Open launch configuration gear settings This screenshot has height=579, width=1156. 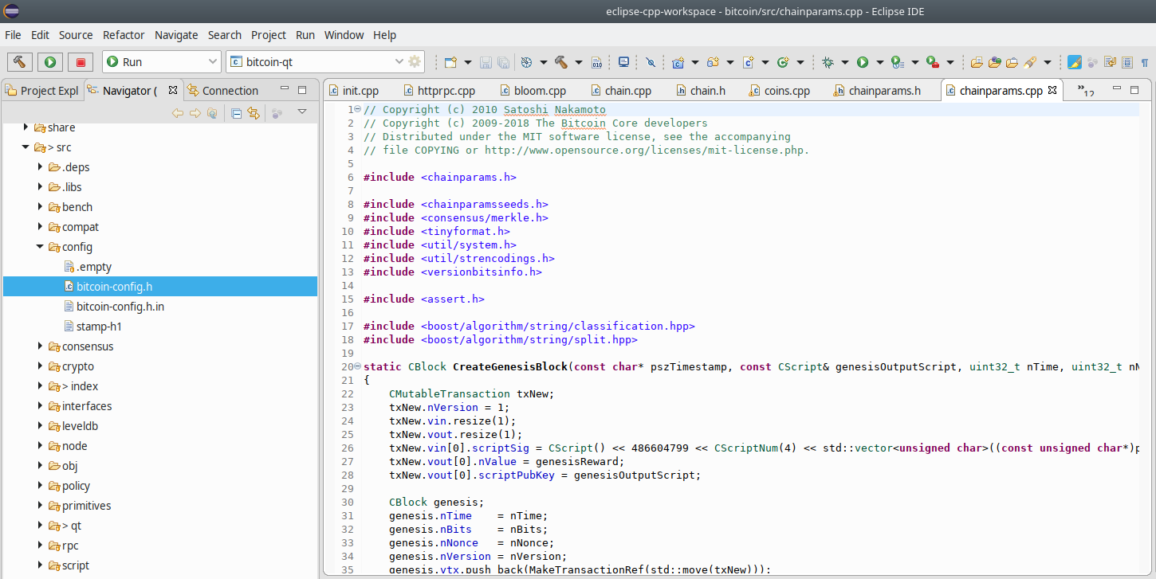tap(415, 61)
